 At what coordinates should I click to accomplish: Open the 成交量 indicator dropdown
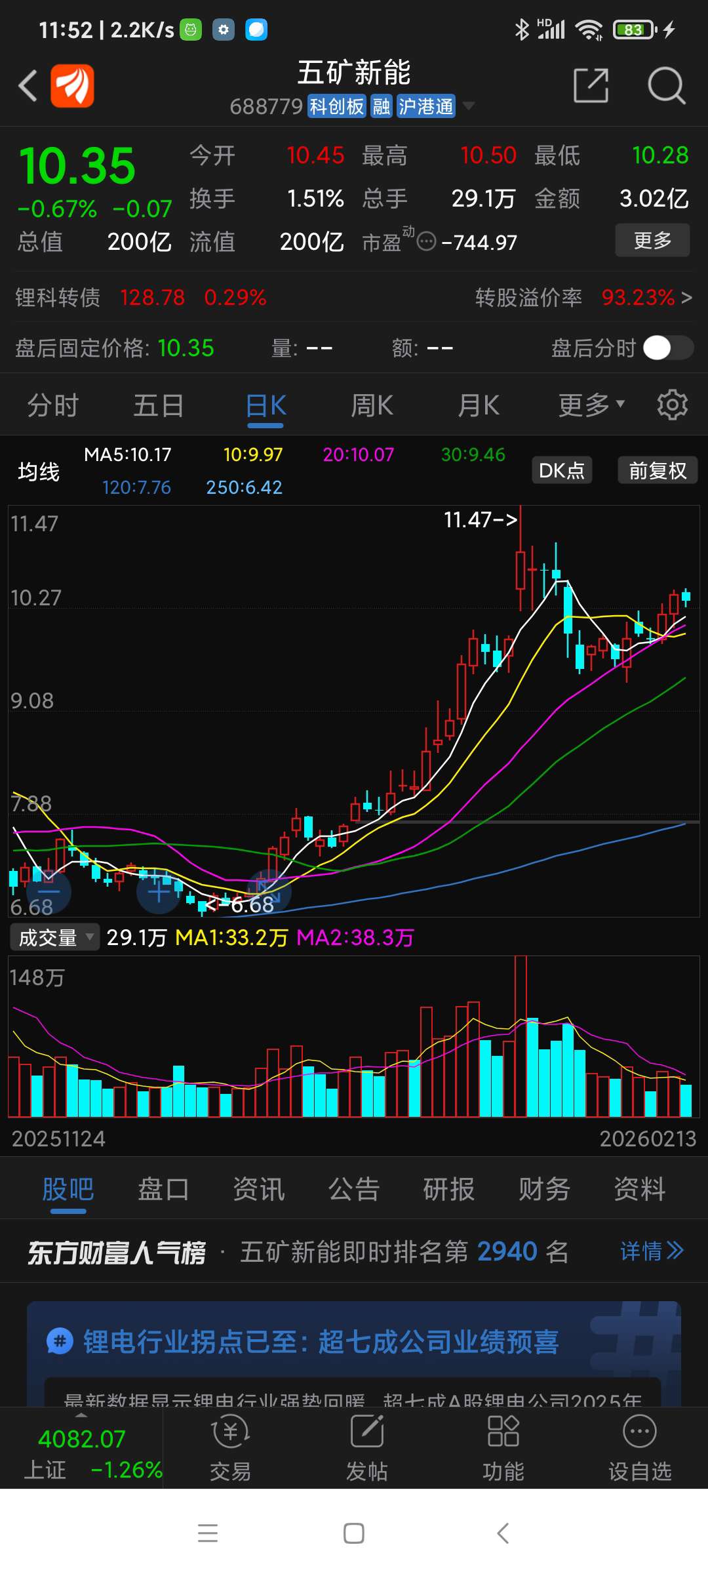(x=54, y=937)
